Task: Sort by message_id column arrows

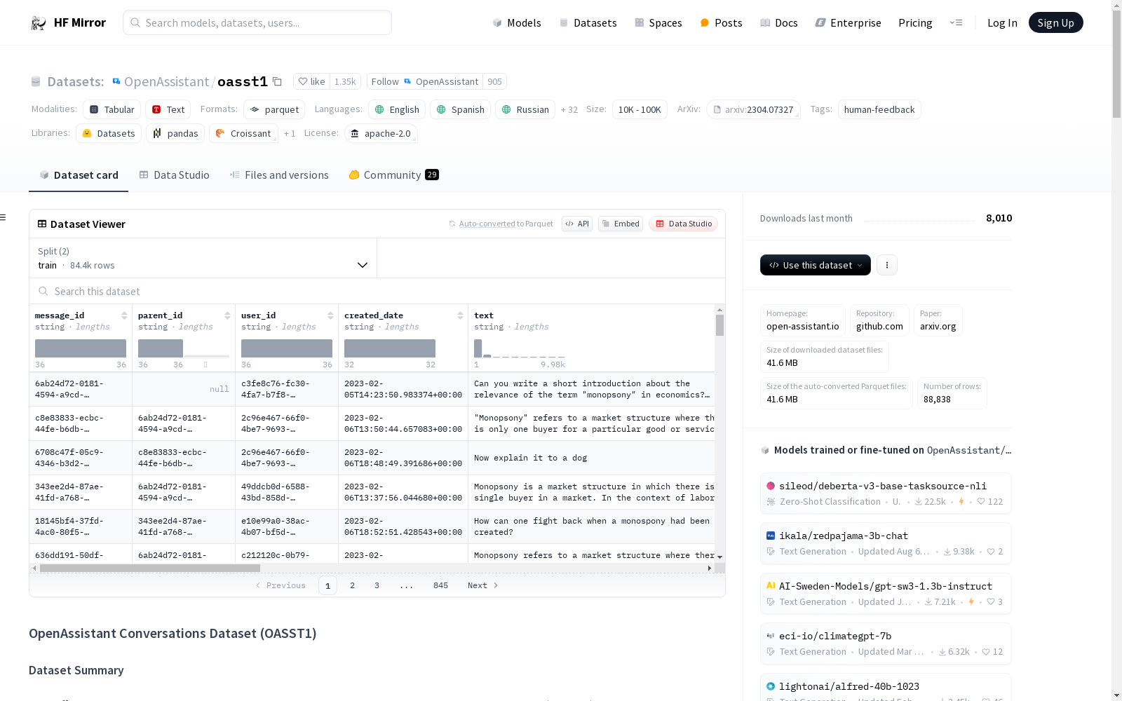Action: [124, 315]
